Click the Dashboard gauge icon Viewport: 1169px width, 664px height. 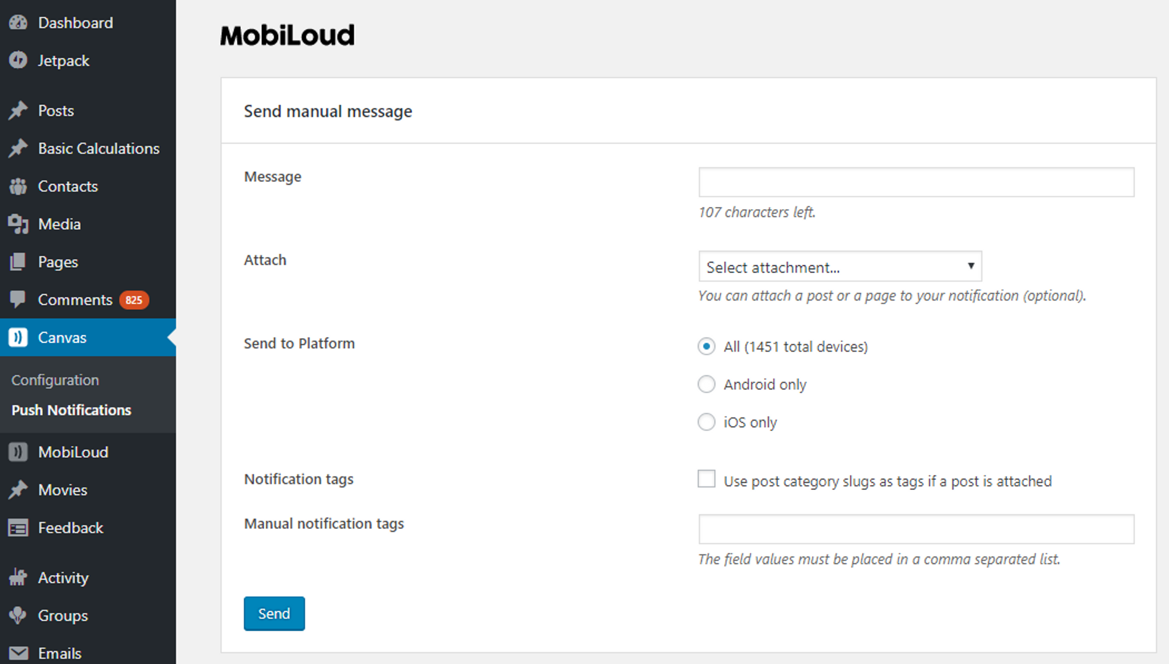(x=18, y=23)
